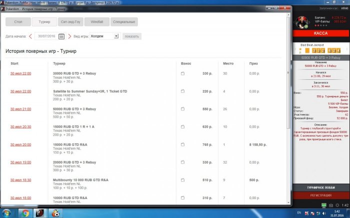Switch to the Стол tab

[x=18, y=22]
